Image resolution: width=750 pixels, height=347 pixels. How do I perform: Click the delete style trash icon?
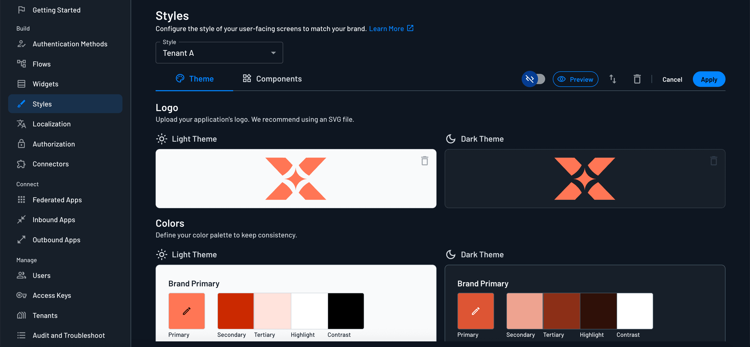point(637,79)
